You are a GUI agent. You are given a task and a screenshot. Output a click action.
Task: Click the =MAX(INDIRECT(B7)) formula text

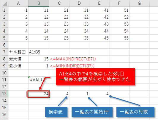(x=73, y=59)
